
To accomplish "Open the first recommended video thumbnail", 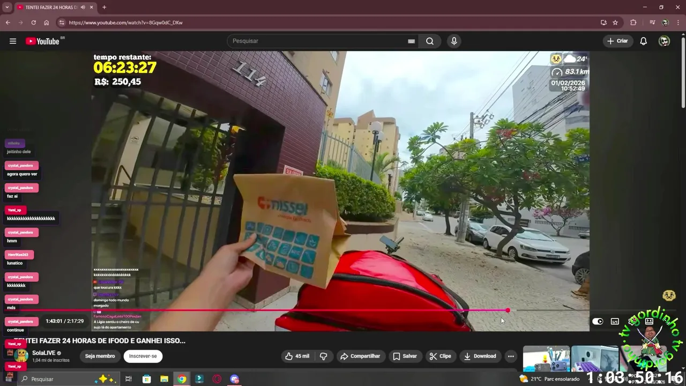I will 546,359.
